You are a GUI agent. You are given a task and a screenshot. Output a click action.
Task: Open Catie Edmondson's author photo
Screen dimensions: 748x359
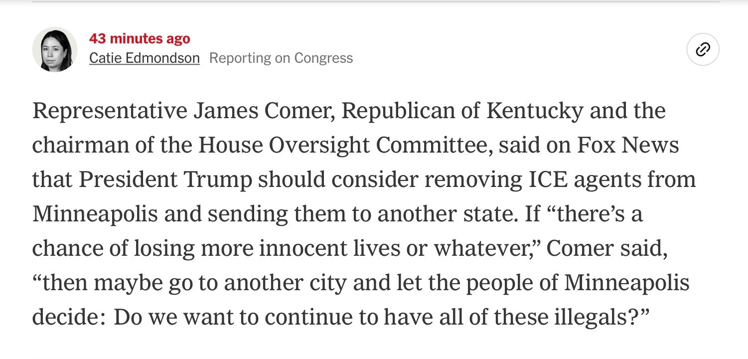tap(55, 49)
